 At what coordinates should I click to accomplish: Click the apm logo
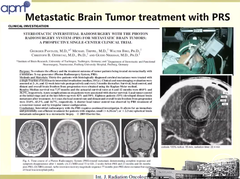[15, 7]
